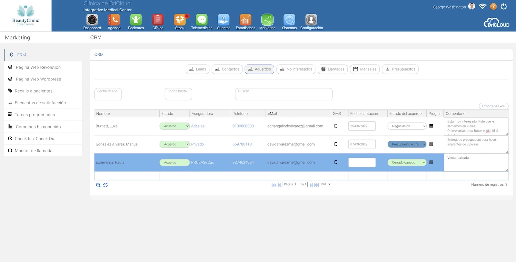Open the Cerrado ganado agreement status dropdown

pyautogui.click(x=407, y=163)
